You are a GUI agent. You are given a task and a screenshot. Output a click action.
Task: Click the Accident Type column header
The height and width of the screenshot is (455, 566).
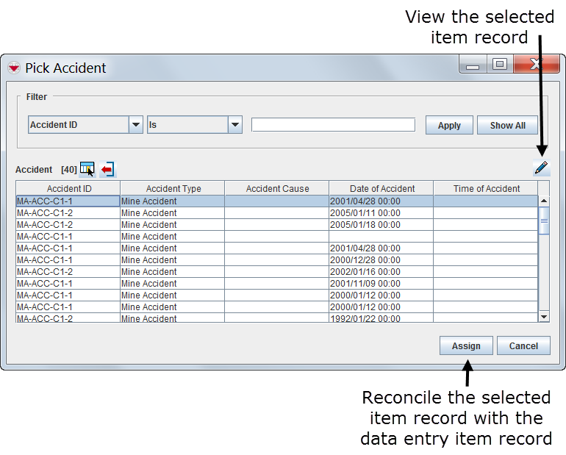coord(173,189)
